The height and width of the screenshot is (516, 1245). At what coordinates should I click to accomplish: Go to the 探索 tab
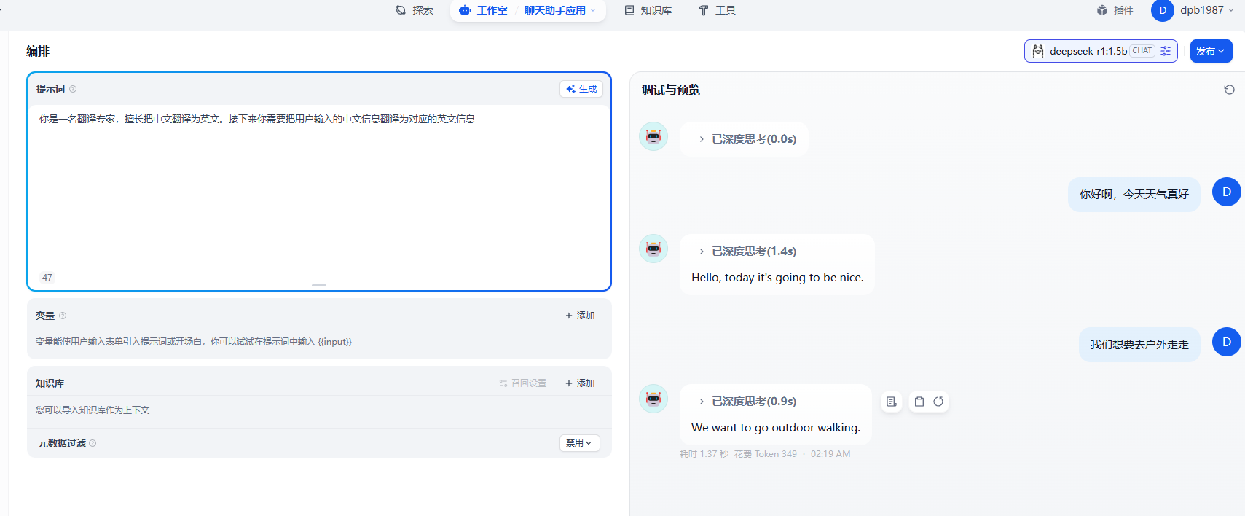[x=415, y=10]
